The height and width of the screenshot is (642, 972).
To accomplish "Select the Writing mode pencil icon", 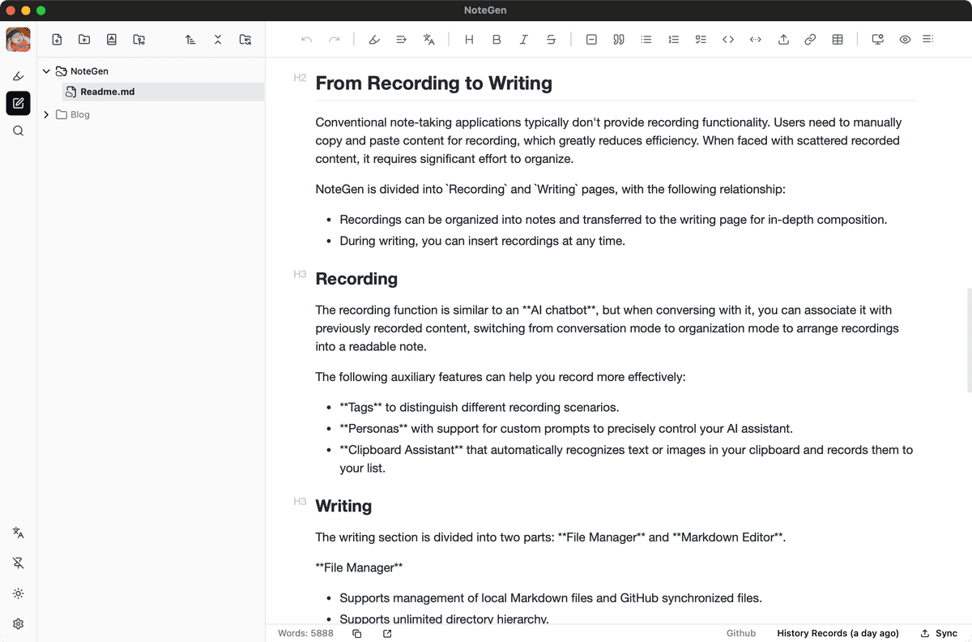I will pyautogui.click(x=18, y=103).
